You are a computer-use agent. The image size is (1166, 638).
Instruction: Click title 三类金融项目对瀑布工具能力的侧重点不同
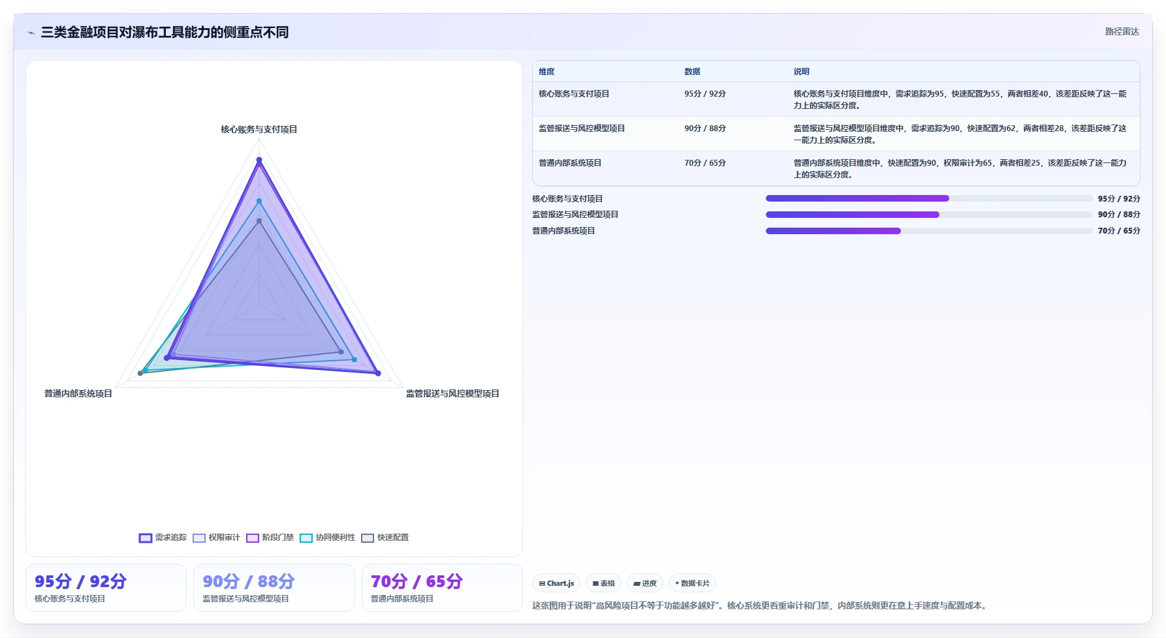pyautogui.click(x=165, y=32)
